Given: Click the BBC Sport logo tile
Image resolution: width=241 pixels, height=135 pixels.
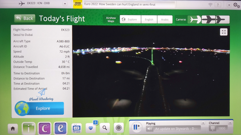Looking at the screenshot, I should (x=78, y=4).
